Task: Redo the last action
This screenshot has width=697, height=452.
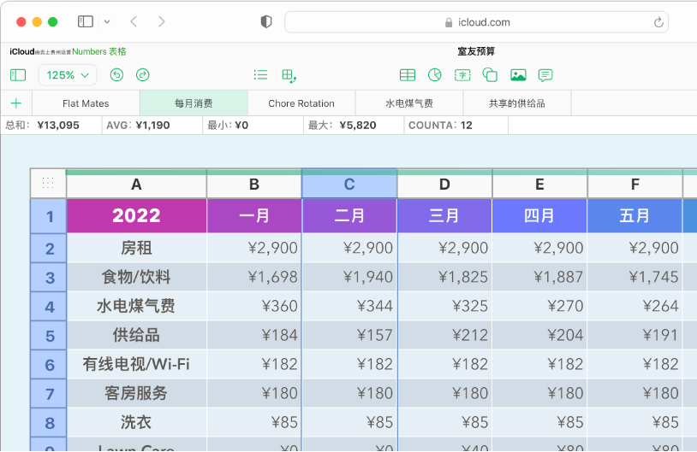Action: pyautogui.click(x=142, y=75)
